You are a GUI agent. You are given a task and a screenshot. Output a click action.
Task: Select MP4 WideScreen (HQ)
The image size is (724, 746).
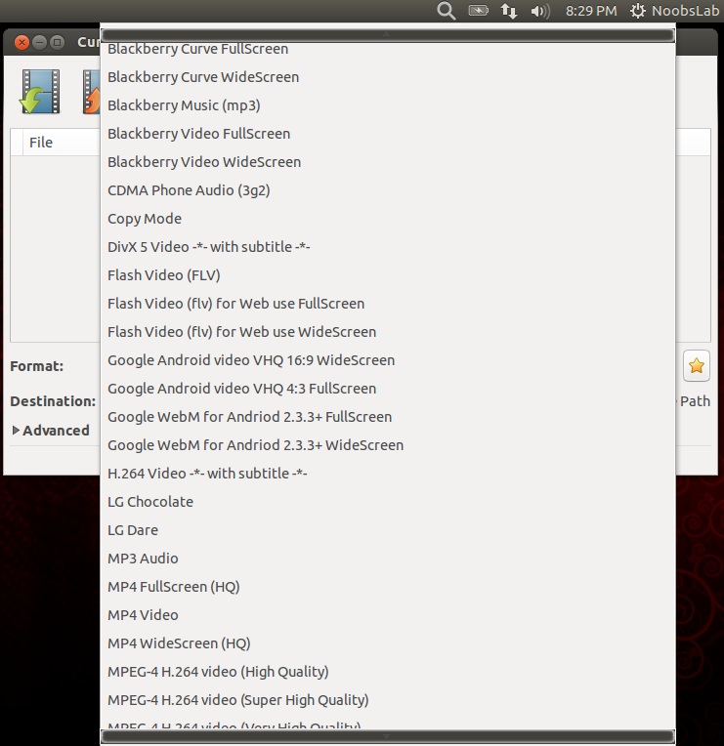pos(388,643)
